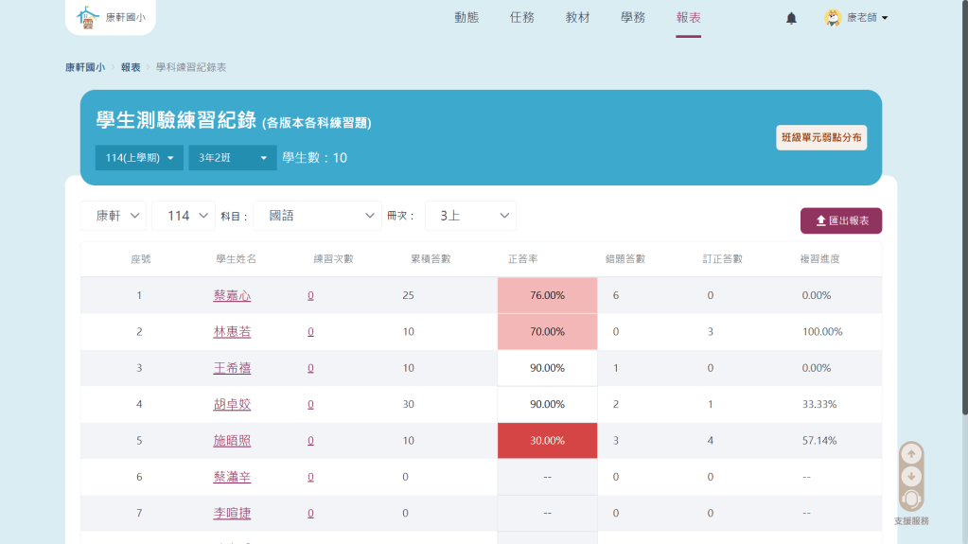Select the 報表 tab
This screenshot has height=544, width=968.
688,18
